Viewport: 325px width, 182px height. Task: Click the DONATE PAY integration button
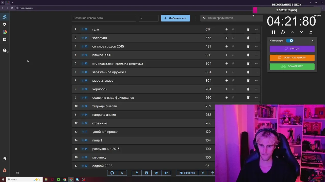(x=292, y=66)
